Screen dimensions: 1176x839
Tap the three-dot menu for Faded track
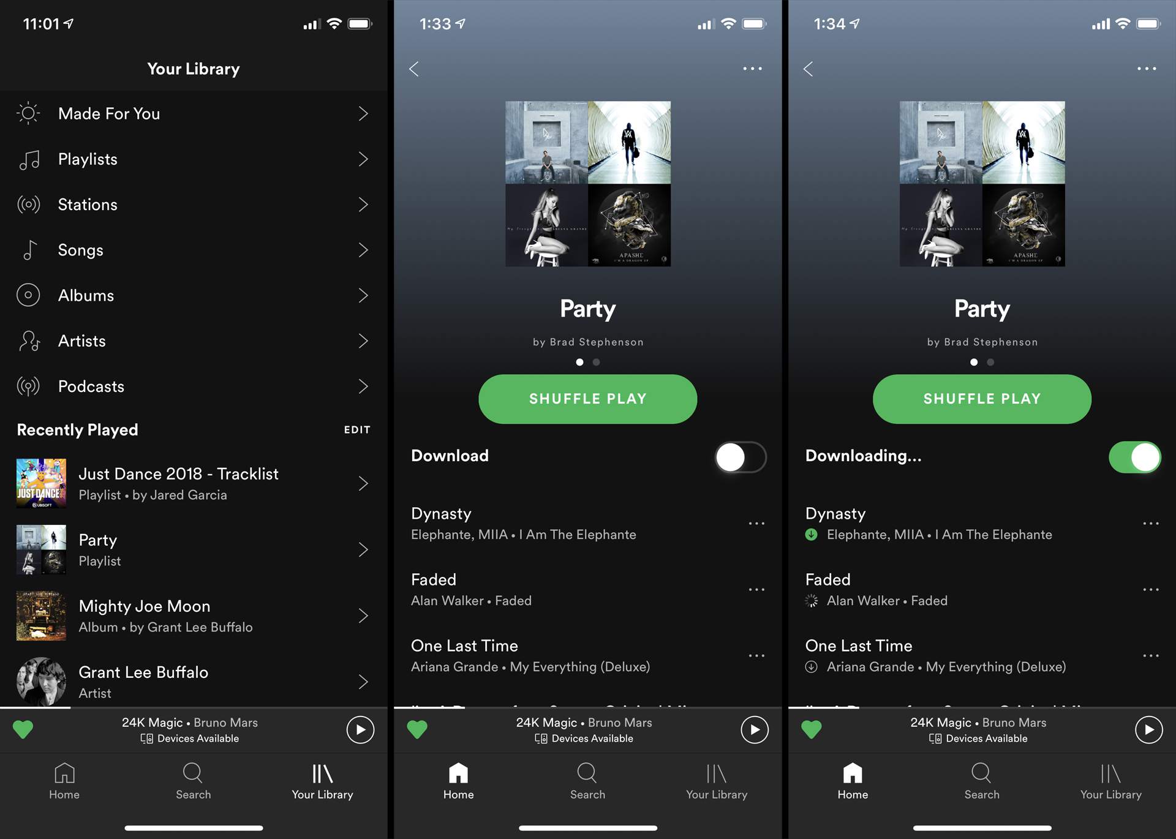756,589
